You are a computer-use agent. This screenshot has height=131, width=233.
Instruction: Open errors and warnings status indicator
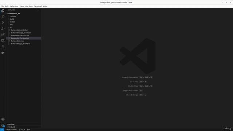point(22,130)
